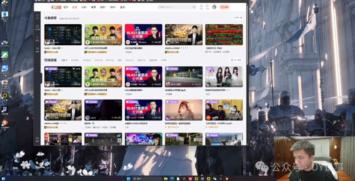Open the AOA stream with four girls

point(224,77)
